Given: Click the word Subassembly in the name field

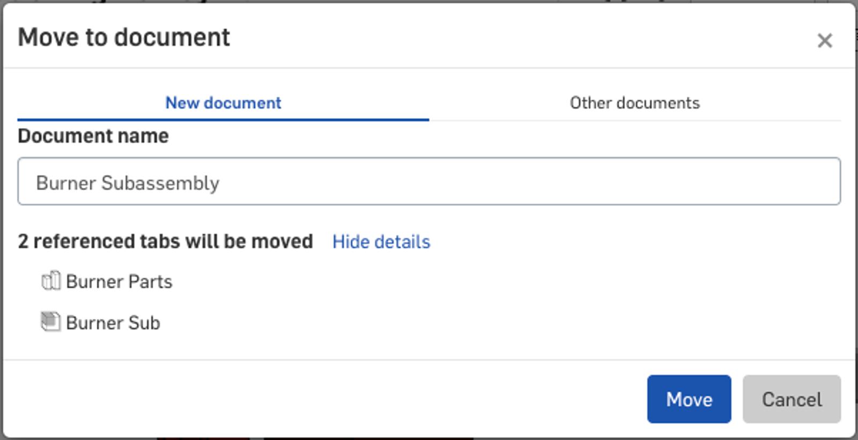Looking at the screenshot, I should [x=160, y=183].
